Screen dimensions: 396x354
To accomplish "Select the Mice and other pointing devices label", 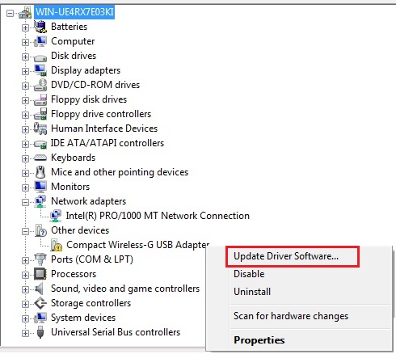I will (120, 172).
